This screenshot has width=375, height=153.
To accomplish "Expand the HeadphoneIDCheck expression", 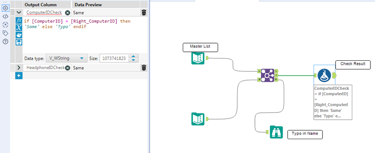I will click(x=19, y=68).
